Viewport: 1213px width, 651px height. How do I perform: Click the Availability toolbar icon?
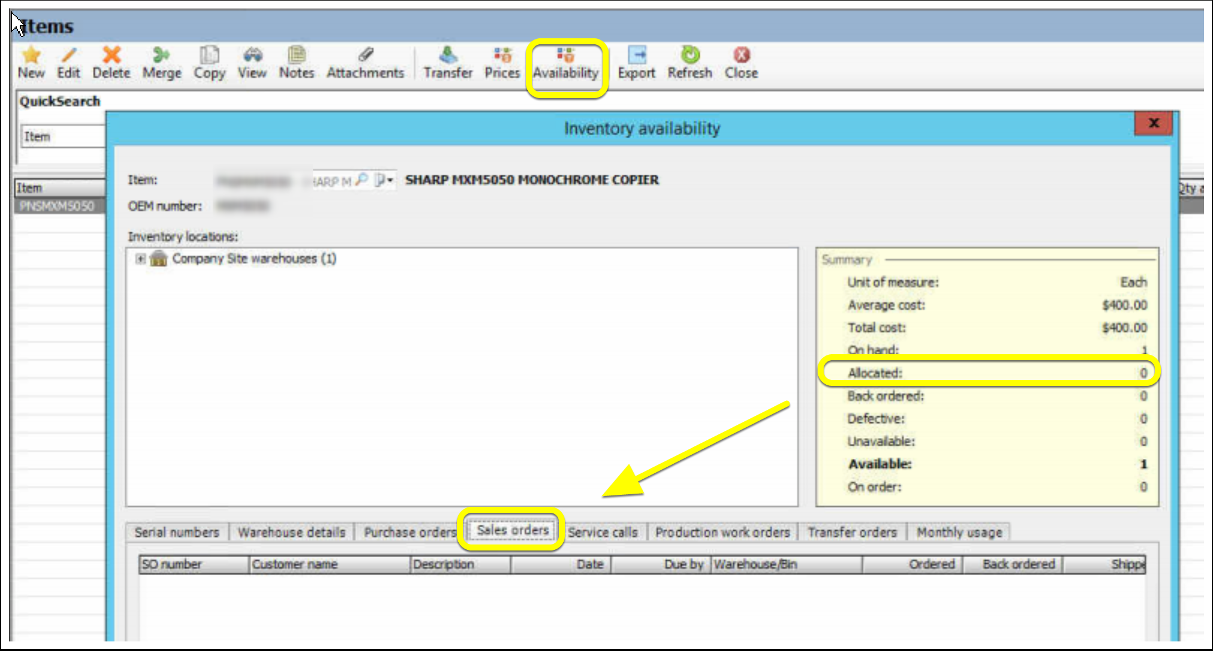(565, 55)
